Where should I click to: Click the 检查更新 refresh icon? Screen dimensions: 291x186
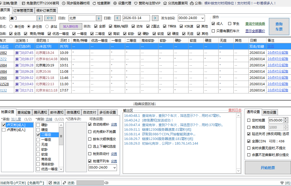[94, 3]
